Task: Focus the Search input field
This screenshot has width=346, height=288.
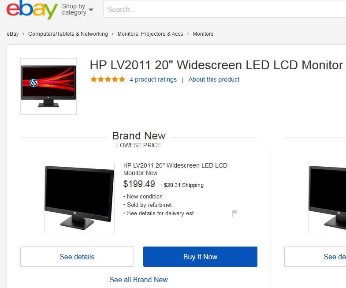Action: click(225, 9)
